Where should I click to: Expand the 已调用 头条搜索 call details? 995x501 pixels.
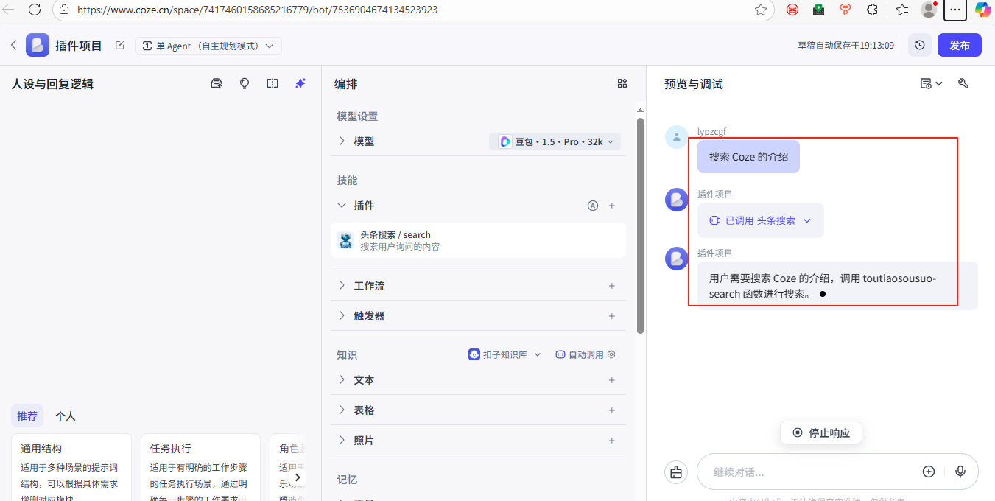point(761,220)
